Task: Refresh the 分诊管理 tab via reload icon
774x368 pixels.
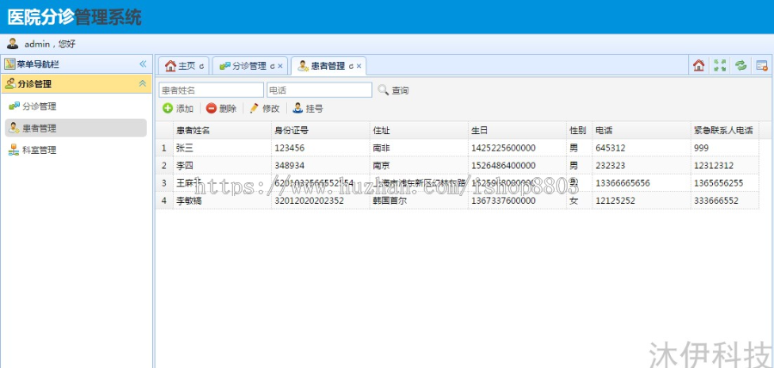Action: [x=272, y=66]
